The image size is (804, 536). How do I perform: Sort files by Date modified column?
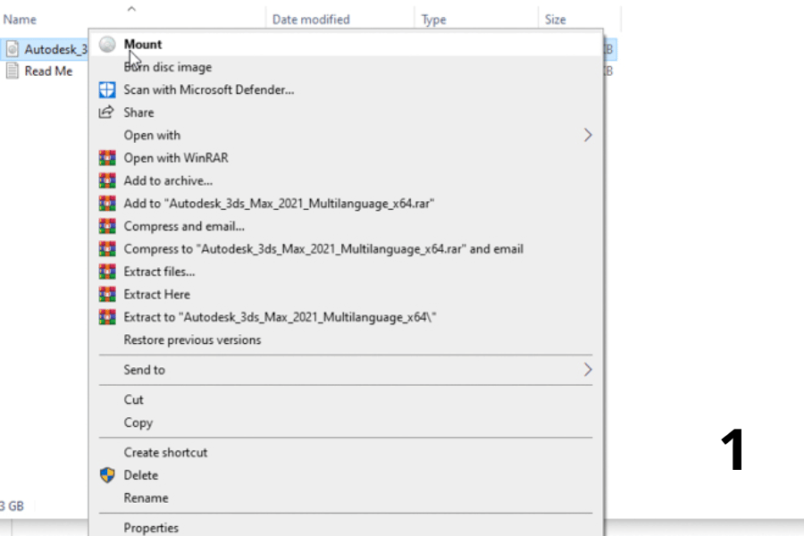coord(311,20)
